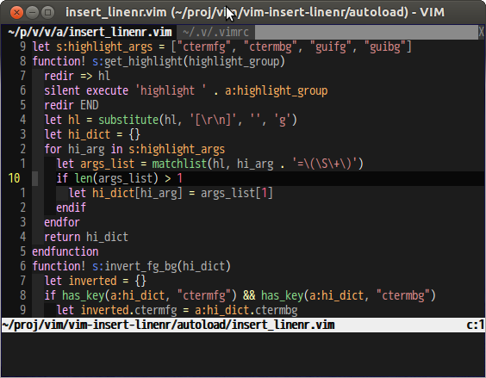Click 'let inverted = {}' line
Screen dimensions: 486x378
point(95,281)
